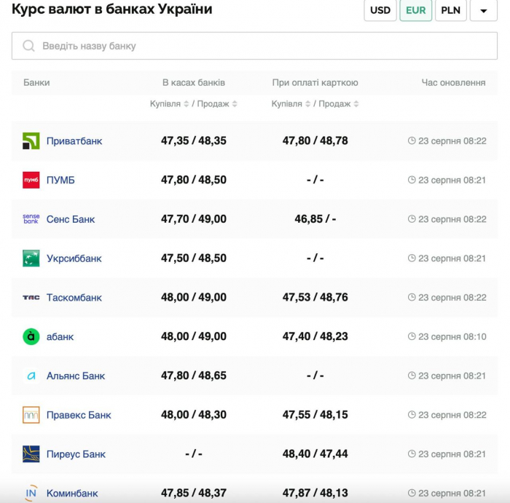Switch to the PLN currency tab
The height and width of the screenshot is (503, 510).
point(451,10)
